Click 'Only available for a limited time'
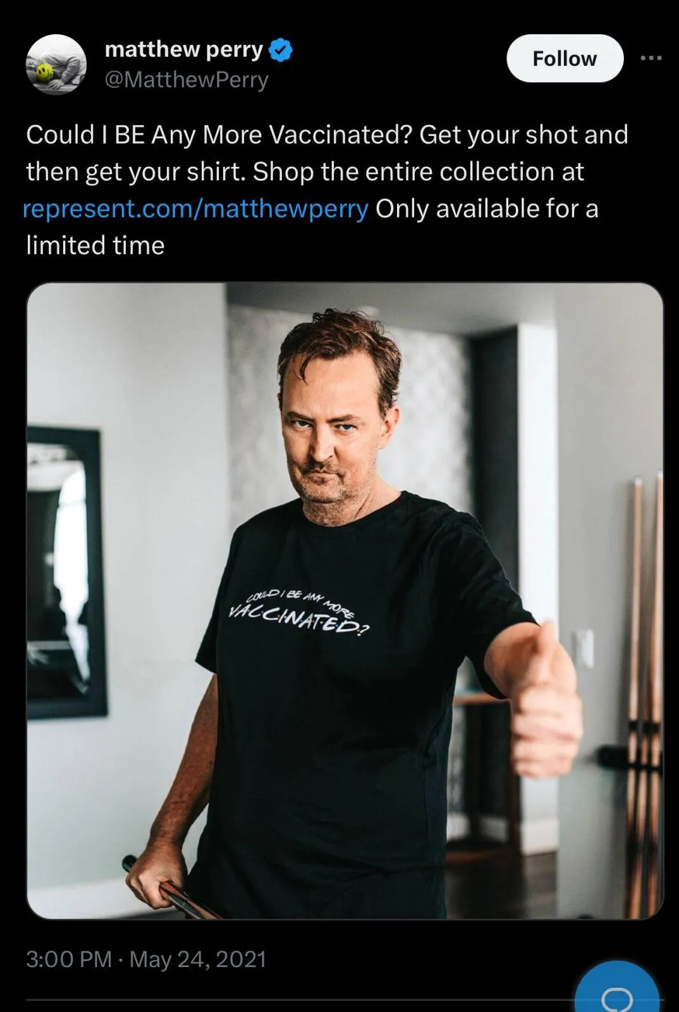Image resolution: width=679 pixels, height=1012 pixels. [312, 226]
